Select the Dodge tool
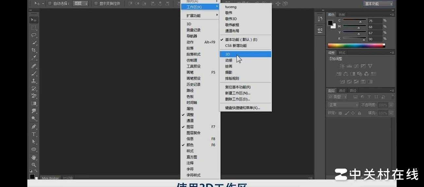The width and height of the screenshot is (424, 187). [x=34, y=119]
